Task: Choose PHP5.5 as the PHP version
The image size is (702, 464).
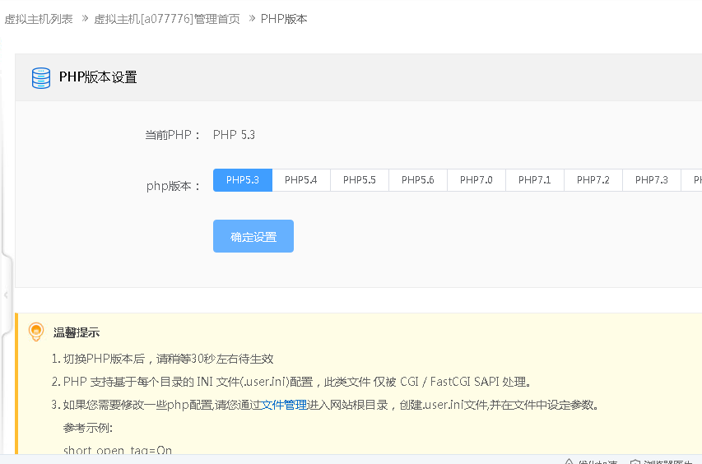Action: coord(360,180)
